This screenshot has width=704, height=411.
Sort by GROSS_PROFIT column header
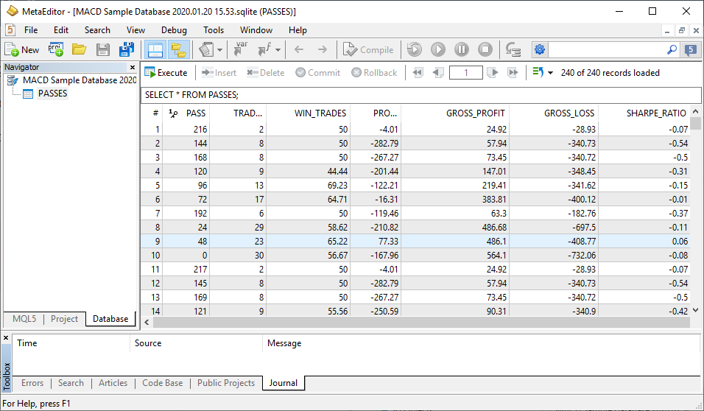455,113
